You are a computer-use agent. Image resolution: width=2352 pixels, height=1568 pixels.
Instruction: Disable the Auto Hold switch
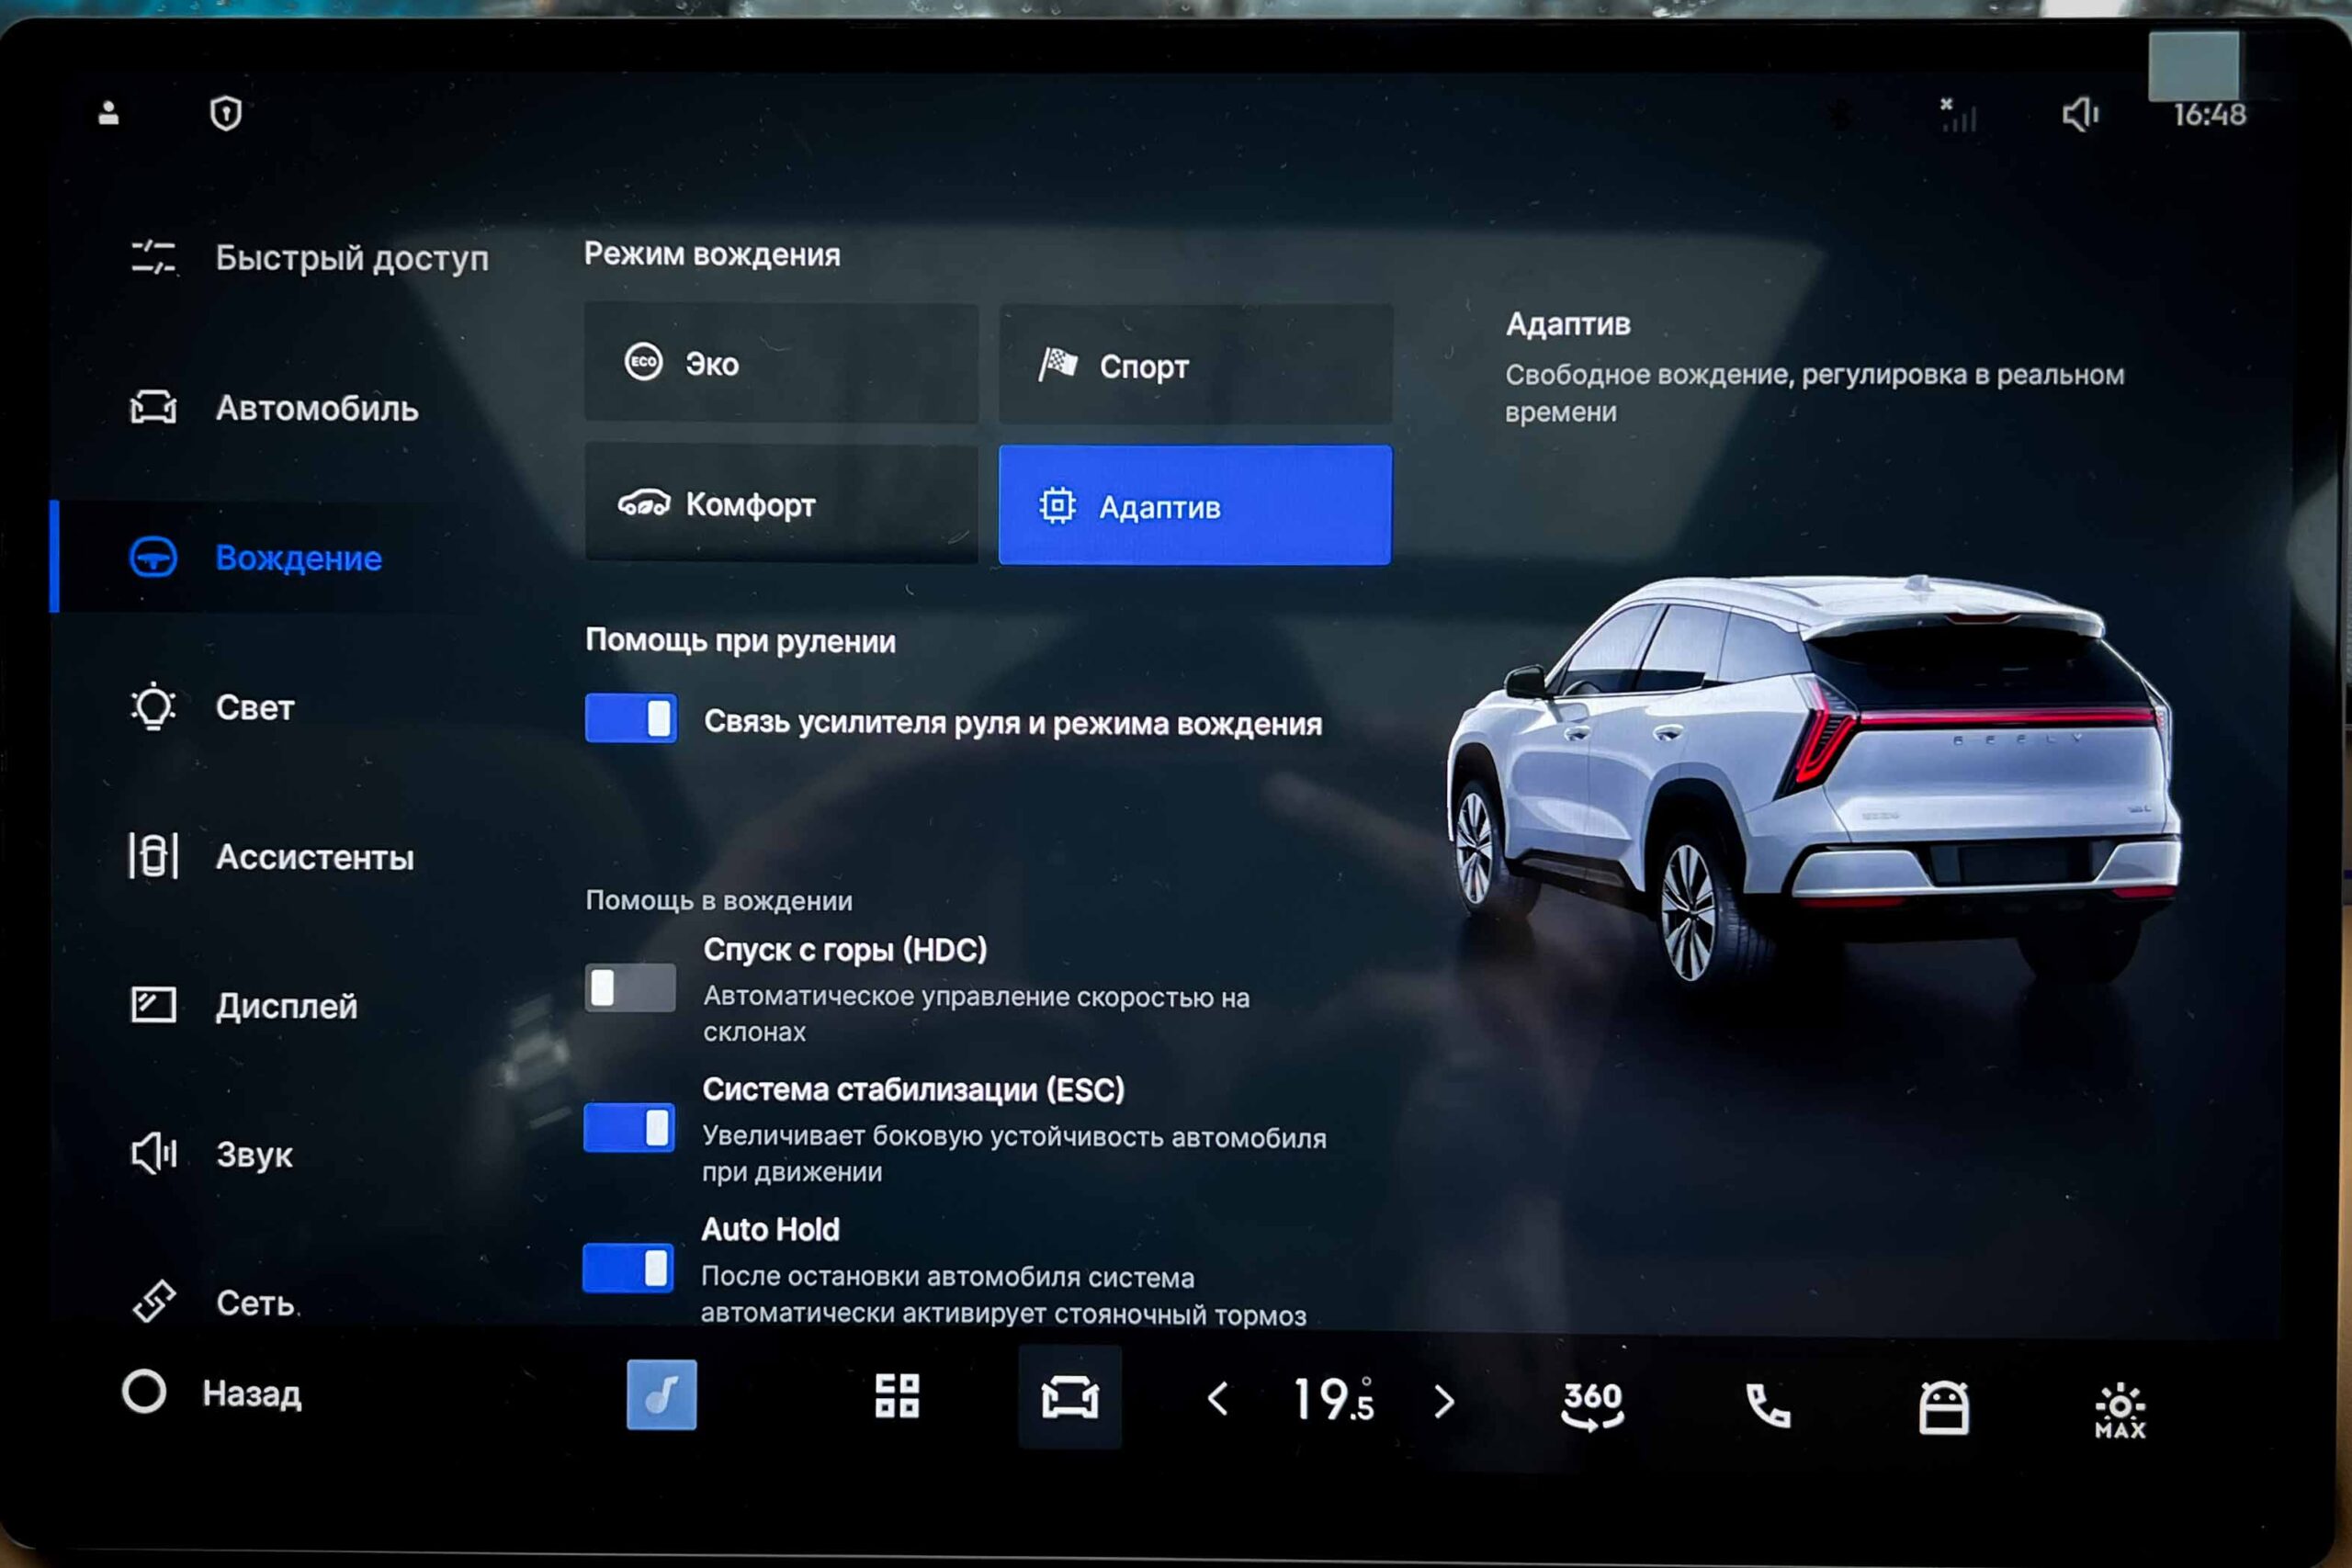pyautogui.click(x=628, y=1268)
